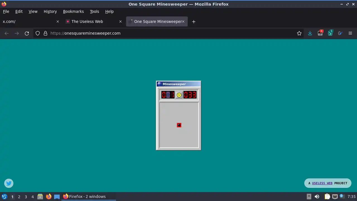This screenshot has height=201, width=357.
Task: Switch to workspace 2
Action: [19, 197]
